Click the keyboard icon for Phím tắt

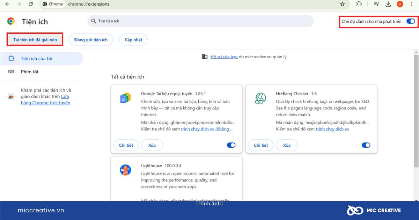(x=11, y=72)
